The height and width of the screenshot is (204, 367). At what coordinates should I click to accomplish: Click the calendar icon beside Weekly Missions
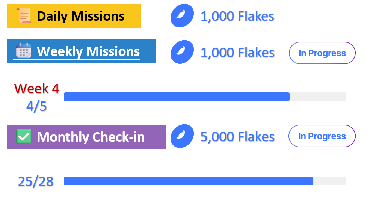coord(23,51)
